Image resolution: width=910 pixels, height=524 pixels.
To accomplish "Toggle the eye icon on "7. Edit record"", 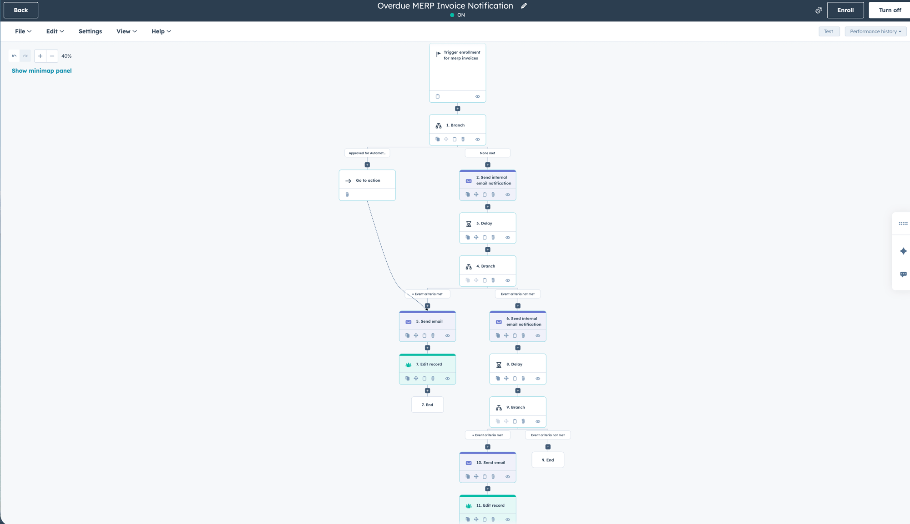I will point(447,378).
